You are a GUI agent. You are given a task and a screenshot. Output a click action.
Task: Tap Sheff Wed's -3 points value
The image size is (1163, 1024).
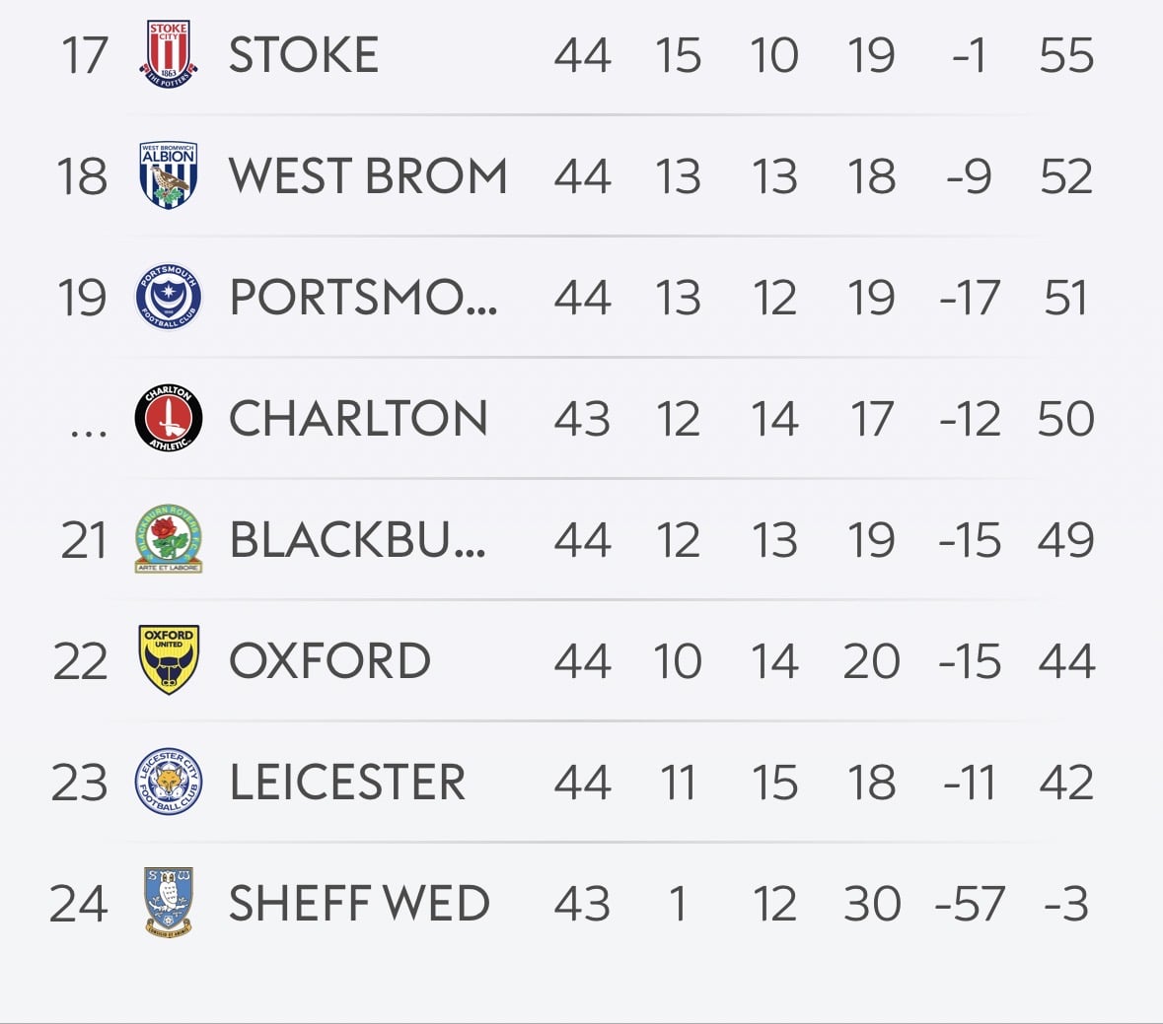tap(1065, 903)
